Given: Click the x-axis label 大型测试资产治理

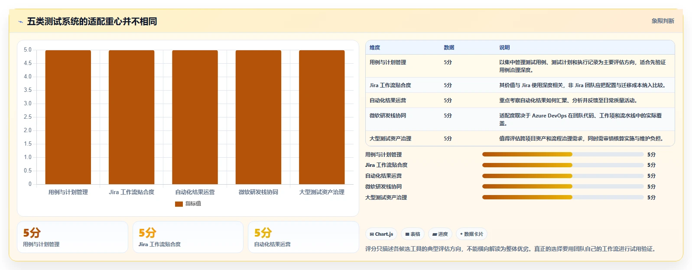Looking at the screenshot, I should click(322, 192).
